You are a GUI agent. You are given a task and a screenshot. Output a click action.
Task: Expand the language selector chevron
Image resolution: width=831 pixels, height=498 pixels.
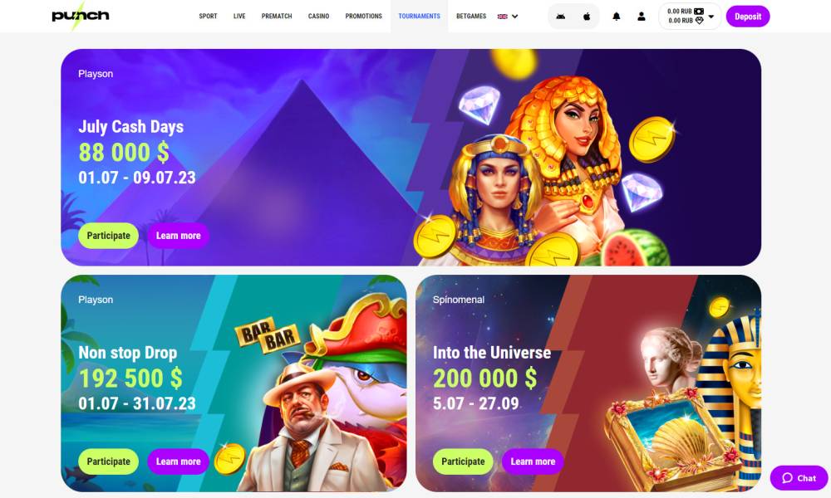(x=514, y=17)
